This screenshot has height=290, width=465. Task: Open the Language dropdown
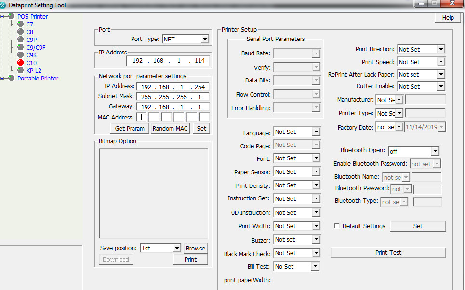coord(316,132)
